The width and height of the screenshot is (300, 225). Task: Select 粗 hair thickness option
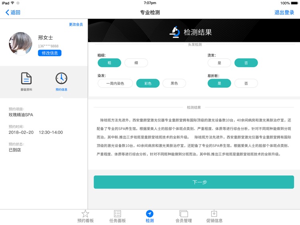click(x=109, y=63)
